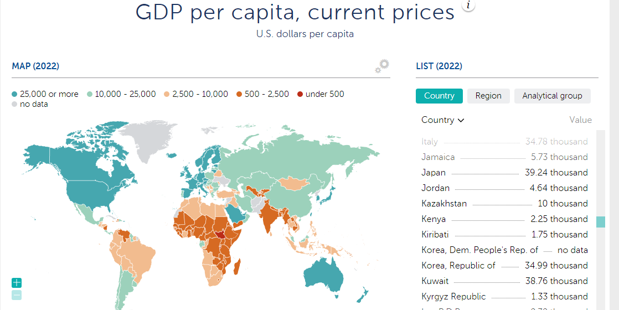This screenshot has width=619, height=310.
Task: Click the list scrollbar thumb
Action: point(601,222)
